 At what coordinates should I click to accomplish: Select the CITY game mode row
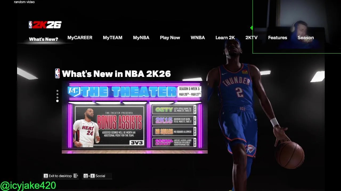pos(174,110)
